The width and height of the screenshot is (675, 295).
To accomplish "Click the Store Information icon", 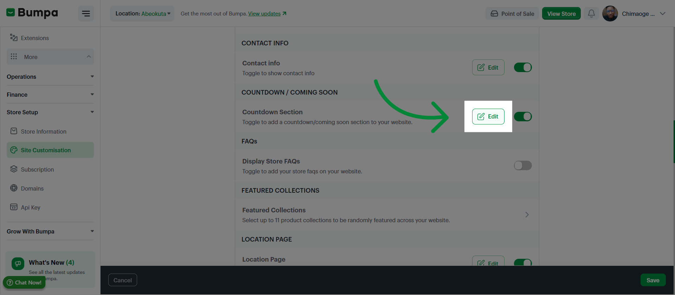I will pos(14,131).
